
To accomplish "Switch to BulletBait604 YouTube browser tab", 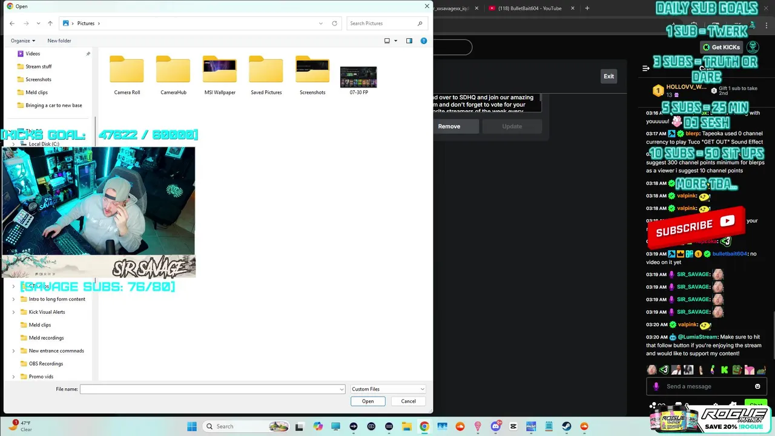I will coord(530,8).
